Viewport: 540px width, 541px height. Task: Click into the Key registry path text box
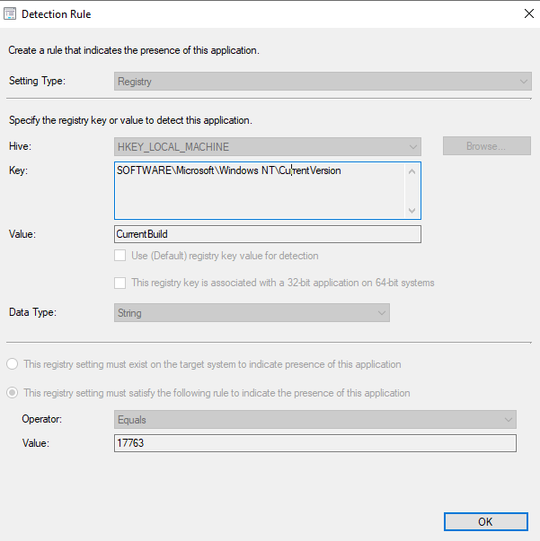(259, 190)
